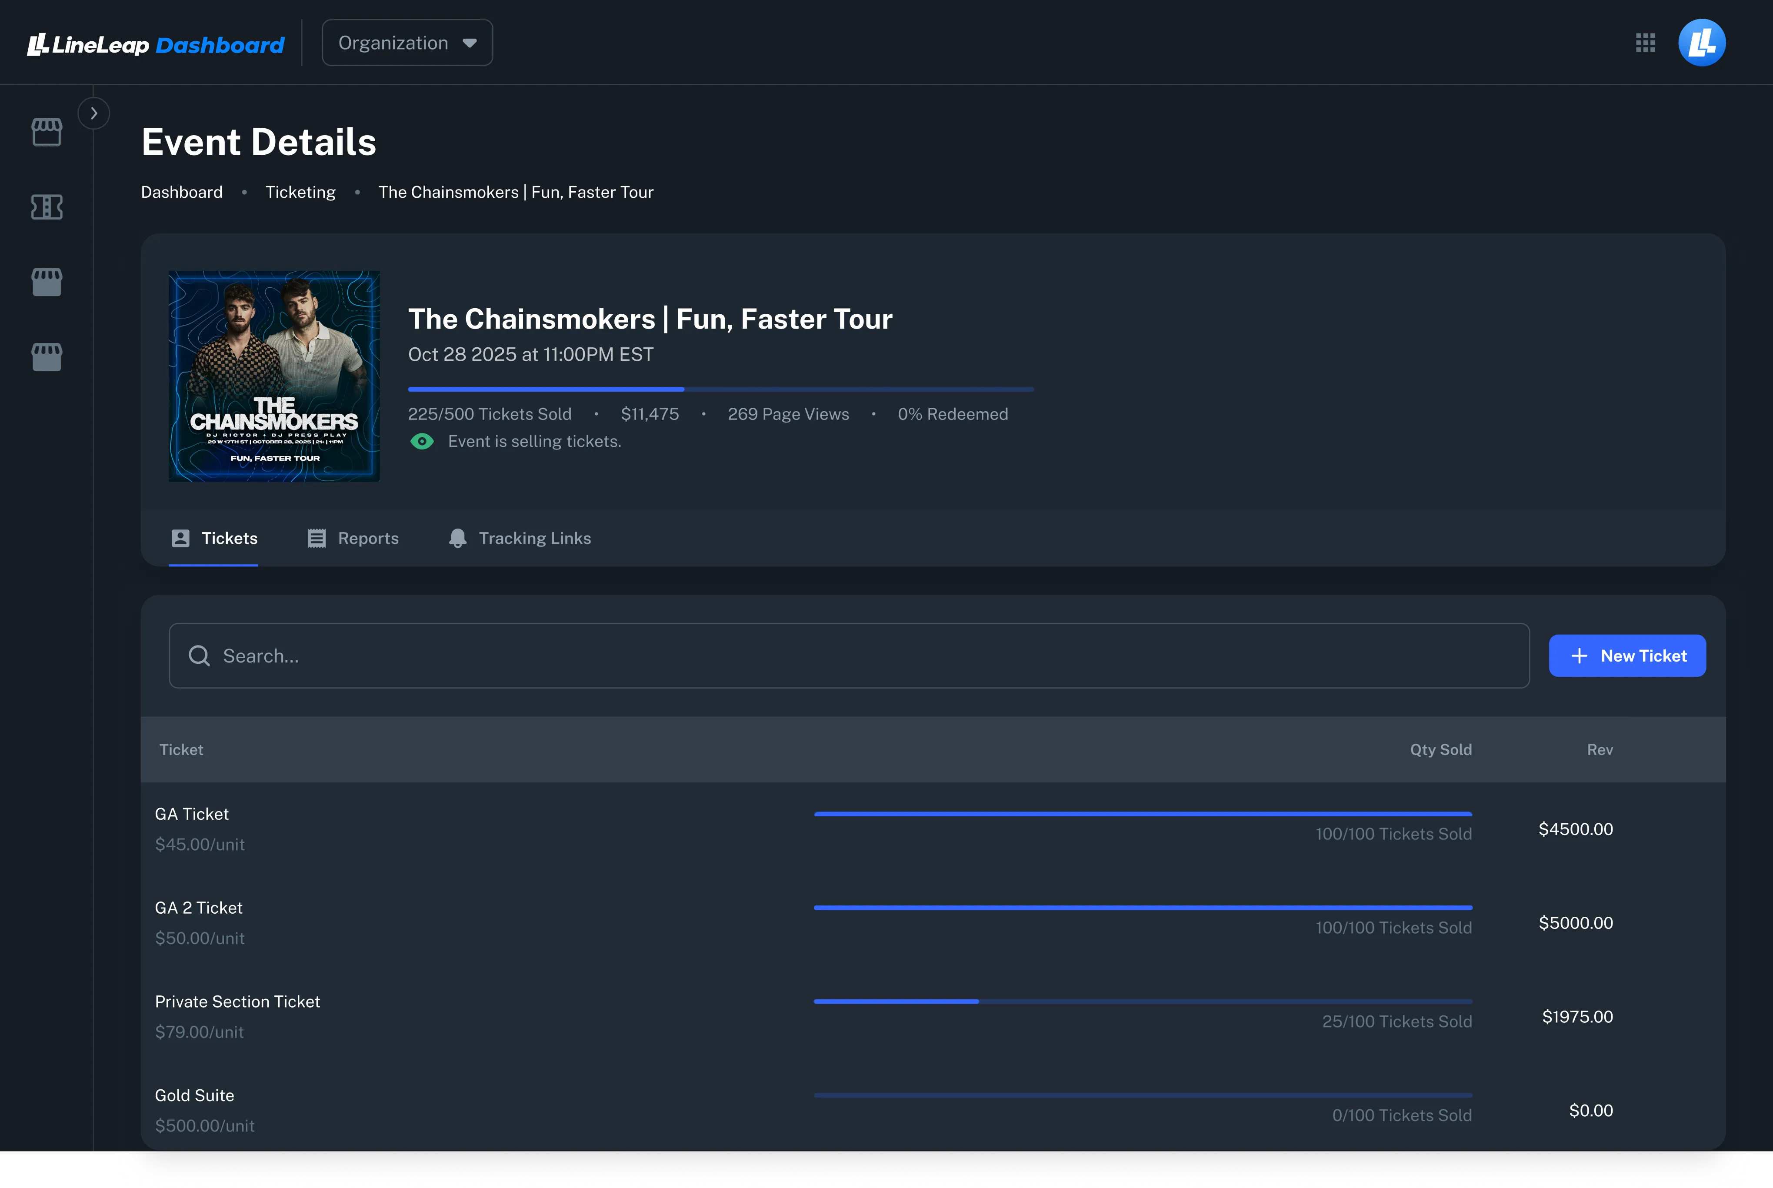
Task: Switch to the Reports tab
Action: (x=353, y=539)
